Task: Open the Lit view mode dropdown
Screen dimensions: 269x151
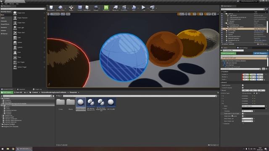Action: click(x=63, y=14)
